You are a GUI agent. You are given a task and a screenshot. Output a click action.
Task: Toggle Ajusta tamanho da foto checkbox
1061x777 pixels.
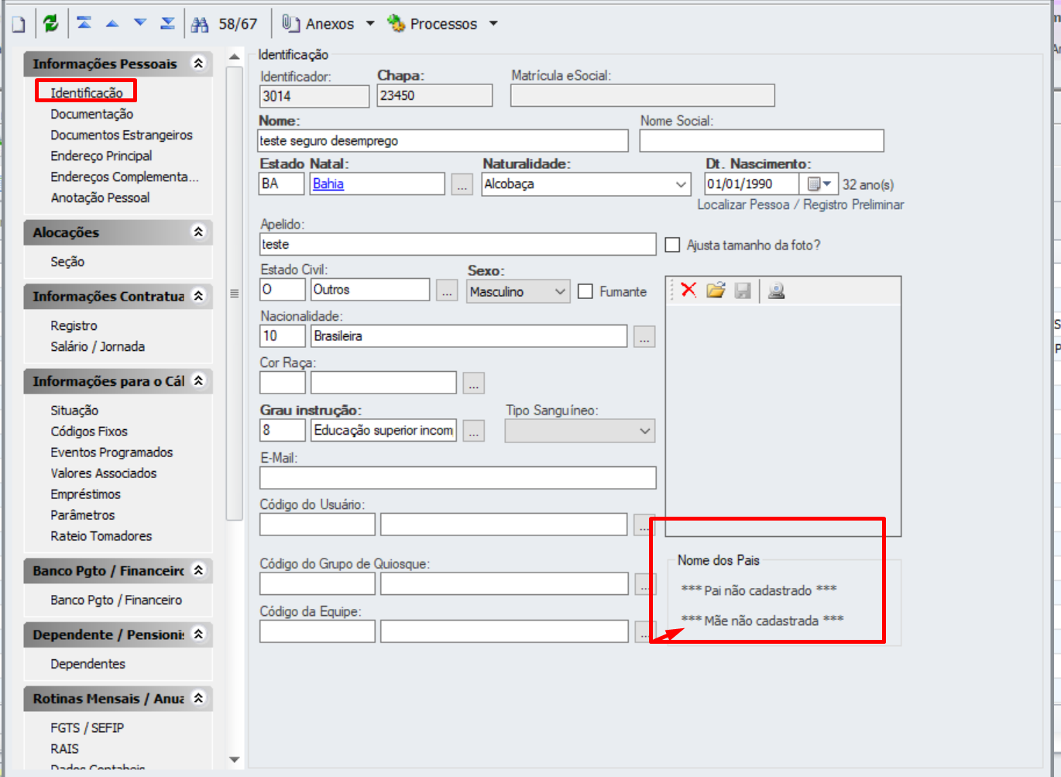click(x=672, y=245)
